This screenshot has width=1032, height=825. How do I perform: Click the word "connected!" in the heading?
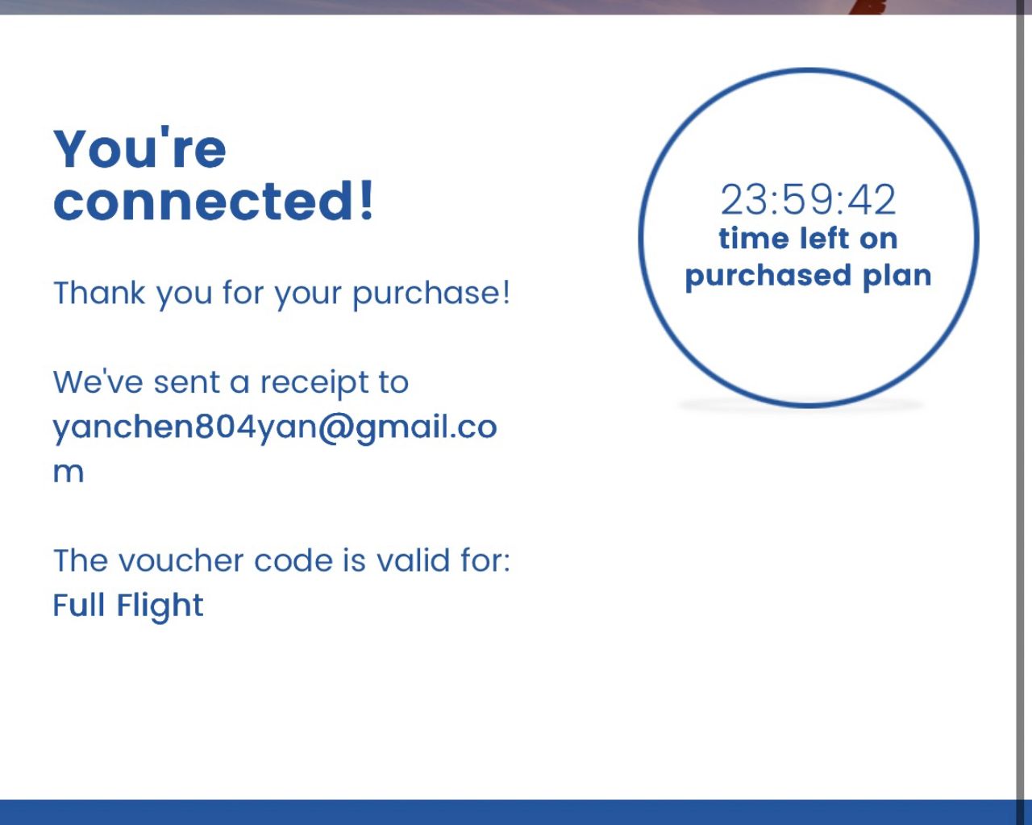pyautogui.click(x=214, y=201)
